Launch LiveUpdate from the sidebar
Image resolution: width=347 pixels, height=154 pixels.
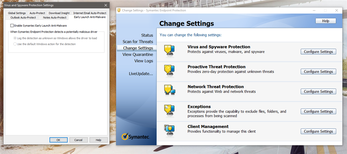[141, 74]
